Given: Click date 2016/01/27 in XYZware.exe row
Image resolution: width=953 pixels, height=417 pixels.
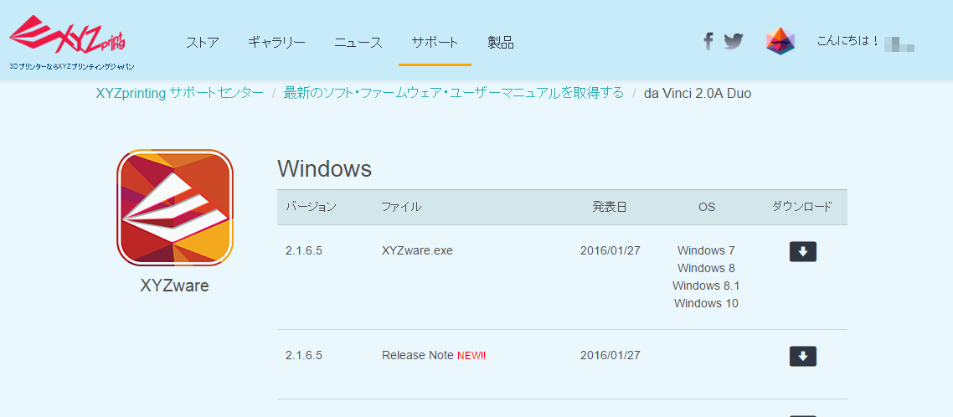Looking at the screenshot, I should pyautogui.click(x=610, y=250).
